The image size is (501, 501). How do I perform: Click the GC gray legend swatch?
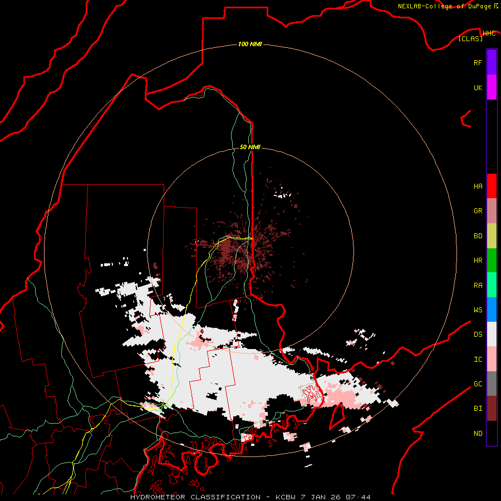pyautogui.click(x=492, y=384)
